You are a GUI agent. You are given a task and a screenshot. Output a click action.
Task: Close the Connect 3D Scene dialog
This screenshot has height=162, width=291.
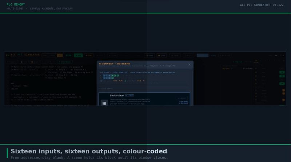pos(189,65)
